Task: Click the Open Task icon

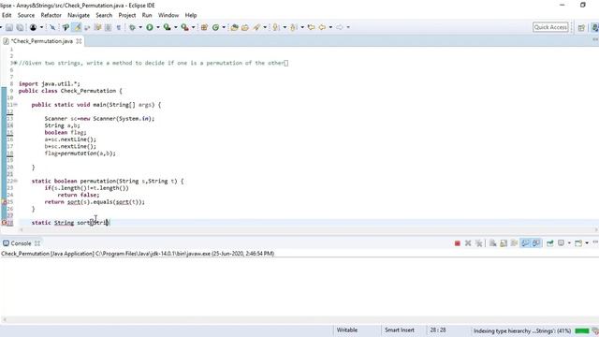Action: [x=245, y=27]
